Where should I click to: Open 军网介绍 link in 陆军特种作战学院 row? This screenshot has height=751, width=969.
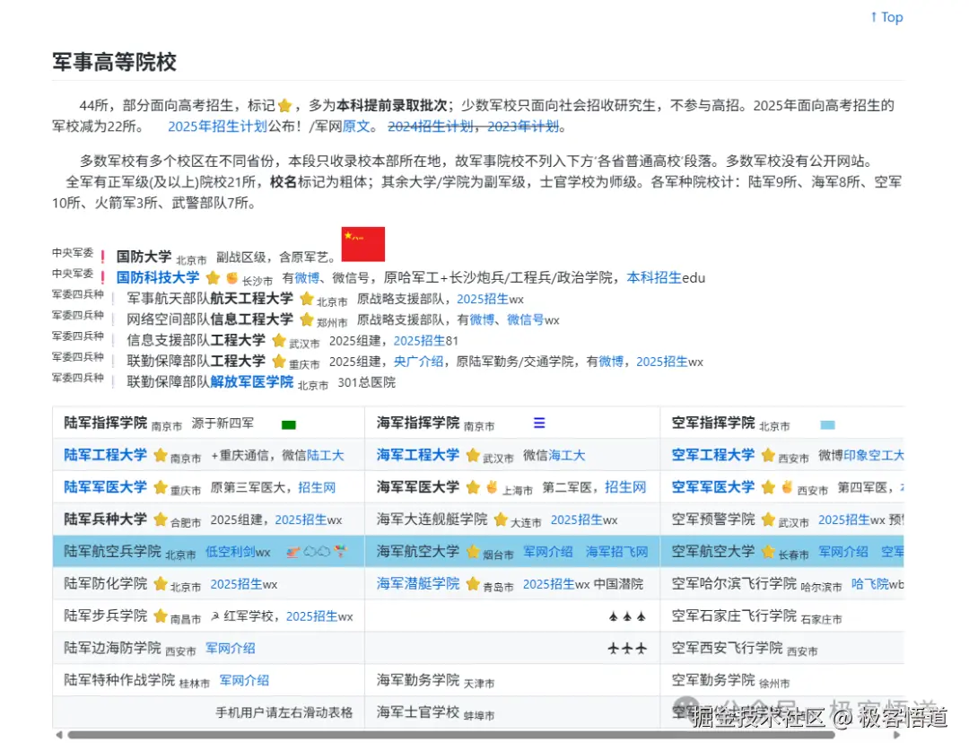point(244,680)
